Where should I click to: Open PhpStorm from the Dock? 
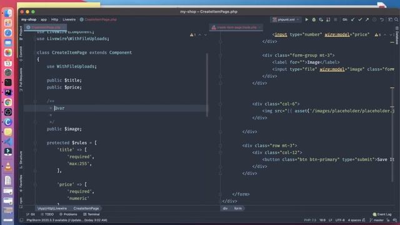tap(8, 92)
